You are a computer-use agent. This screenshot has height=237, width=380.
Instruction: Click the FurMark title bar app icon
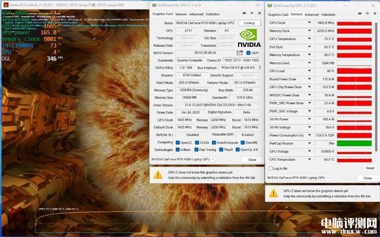pyautogui.click(x=5, y=5)
